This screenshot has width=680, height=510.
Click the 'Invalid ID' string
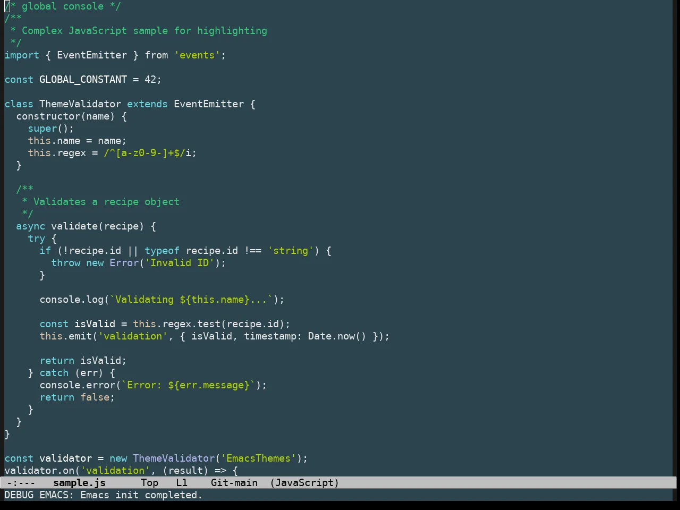[180, 263]
